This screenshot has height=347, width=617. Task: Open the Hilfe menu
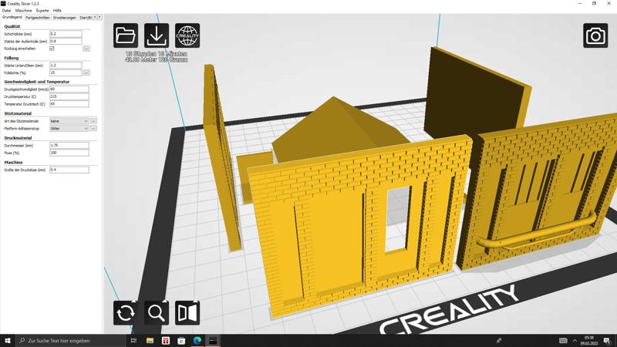tap(57, 11)
